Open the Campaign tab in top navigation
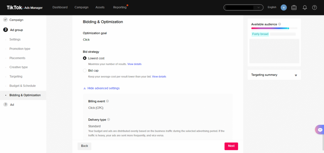This screenshot has width=324, height=153. tap(82, 7)
